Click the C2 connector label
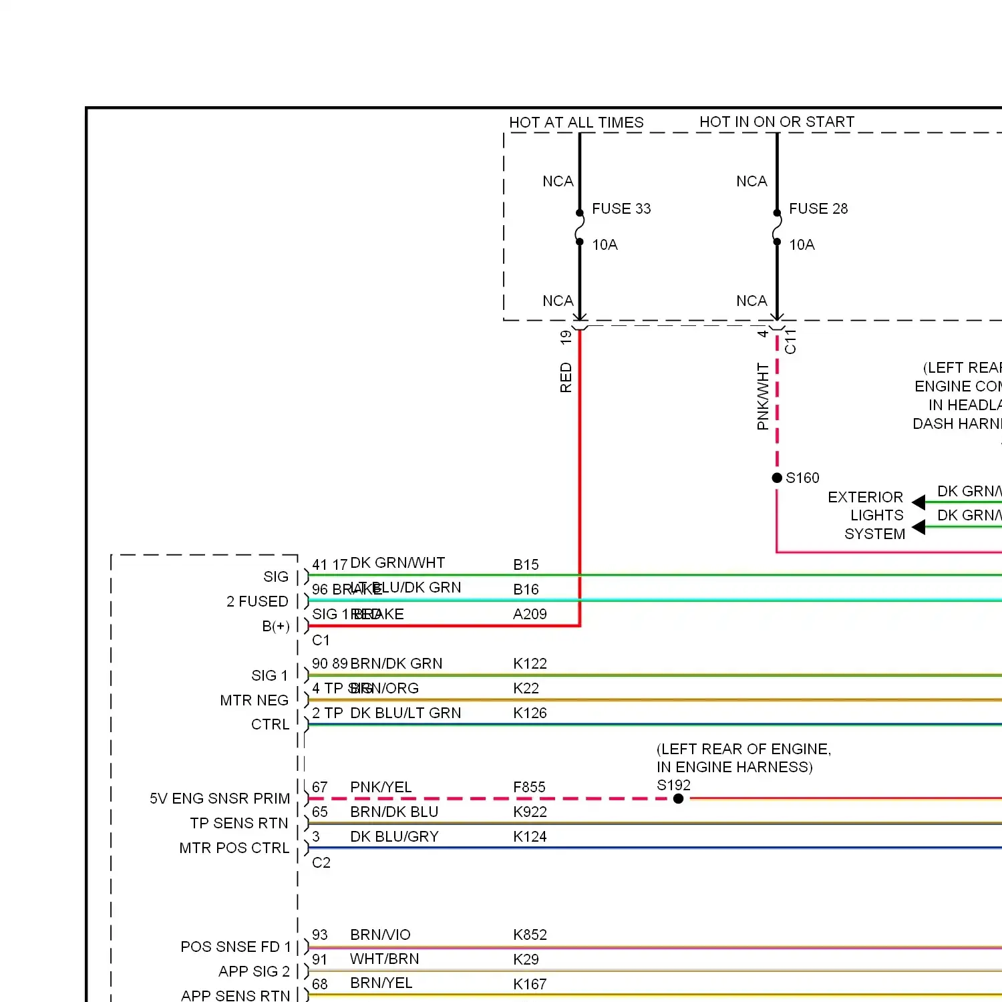The image size is (1002, 1002). pyautogui.click(x=321, y=862)
